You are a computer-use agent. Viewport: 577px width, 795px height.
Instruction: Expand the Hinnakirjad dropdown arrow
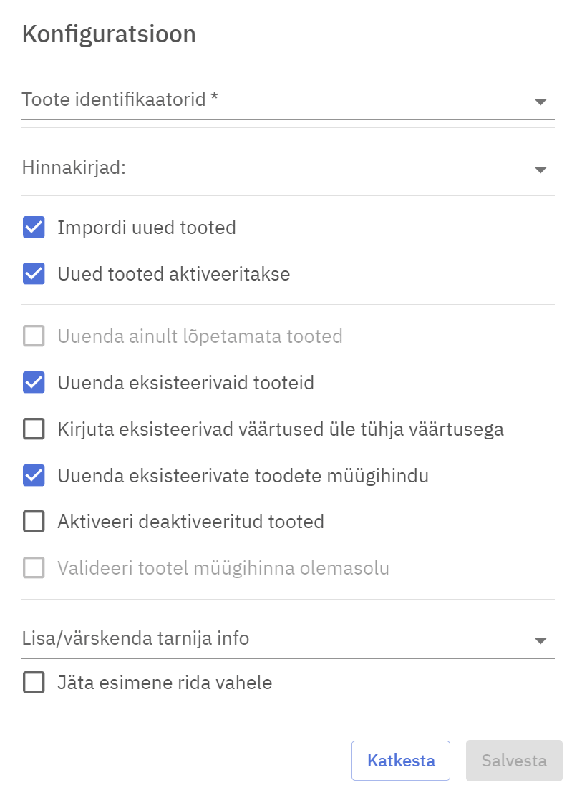click(x=540, y=170)
